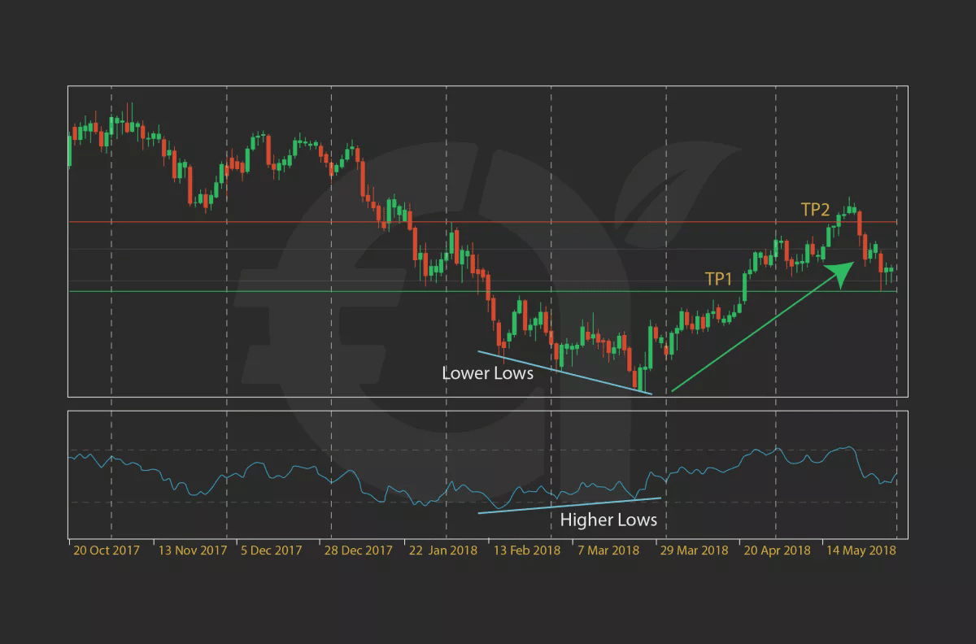
Task: Select the TP1 label above the green line
Action: 720,278
